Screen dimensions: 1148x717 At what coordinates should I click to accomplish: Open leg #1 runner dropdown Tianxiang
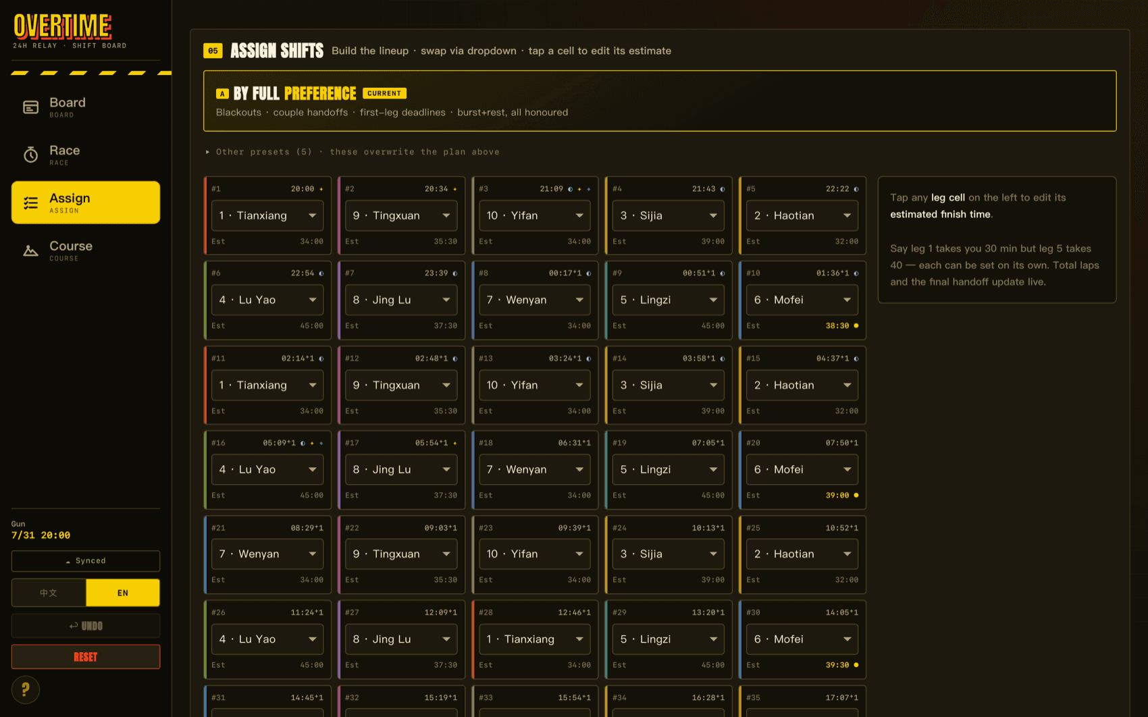(x=267, y=215)
